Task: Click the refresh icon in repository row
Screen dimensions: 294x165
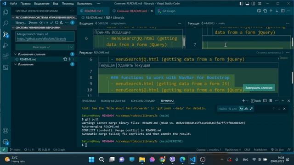Action: pyautogui.click(x=57, y=22)
